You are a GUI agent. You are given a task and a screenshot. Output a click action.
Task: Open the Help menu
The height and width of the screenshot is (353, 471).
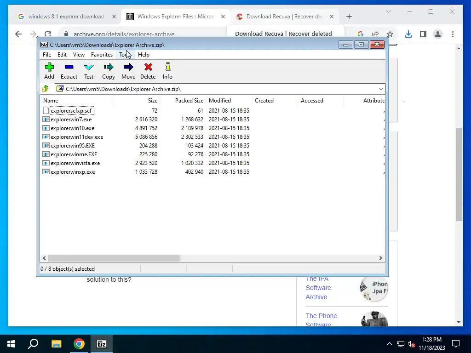pyautogui.click(x=144, y=54)
